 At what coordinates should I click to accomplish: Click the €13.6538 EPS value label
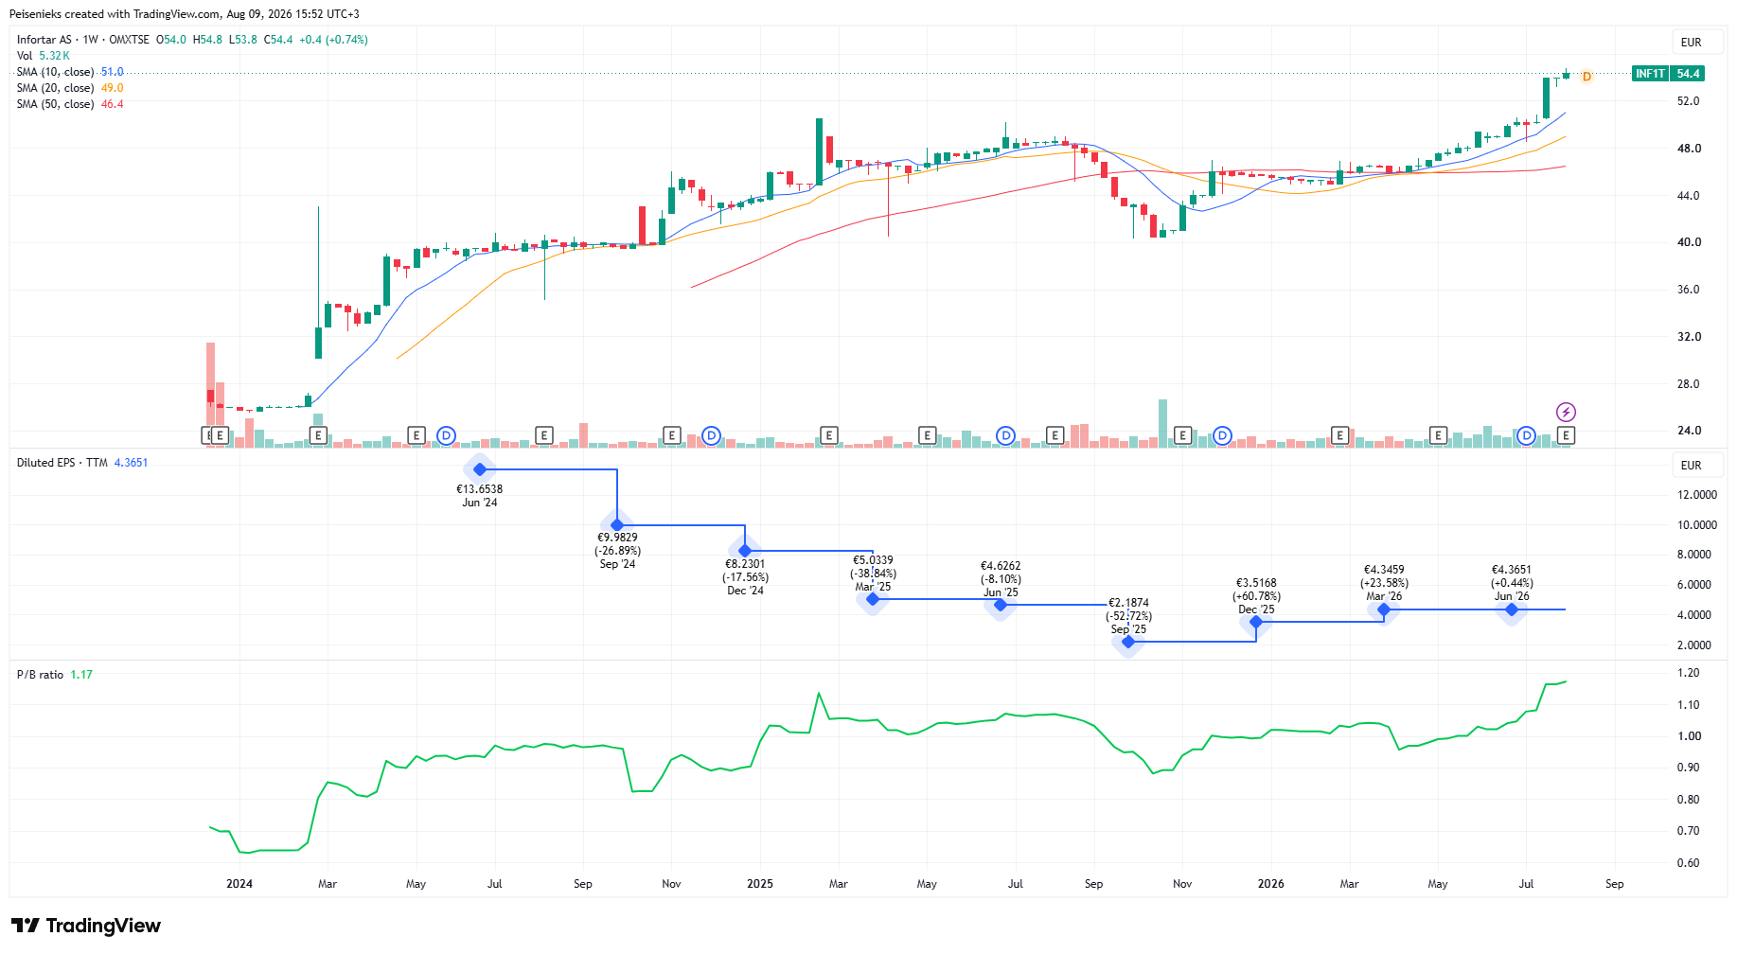point(480,489)
